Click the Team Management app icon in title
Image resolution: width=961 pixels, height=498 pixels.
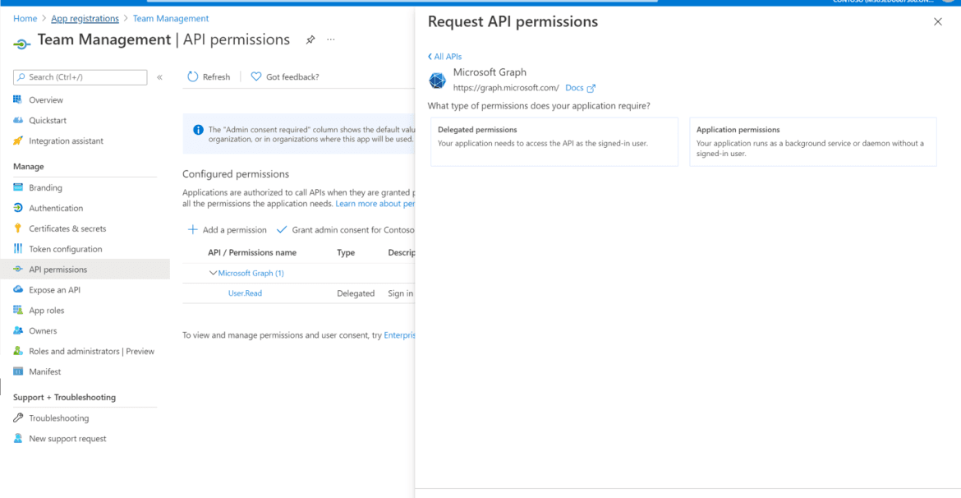click(x=21, y=44)
